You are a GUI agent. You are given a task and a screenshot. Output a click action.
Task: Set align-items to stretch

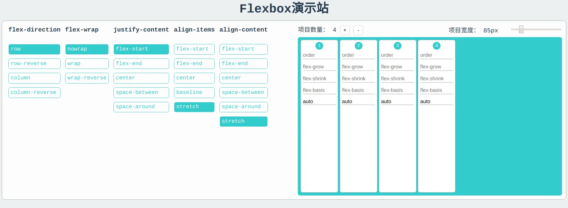coord(194,107)
